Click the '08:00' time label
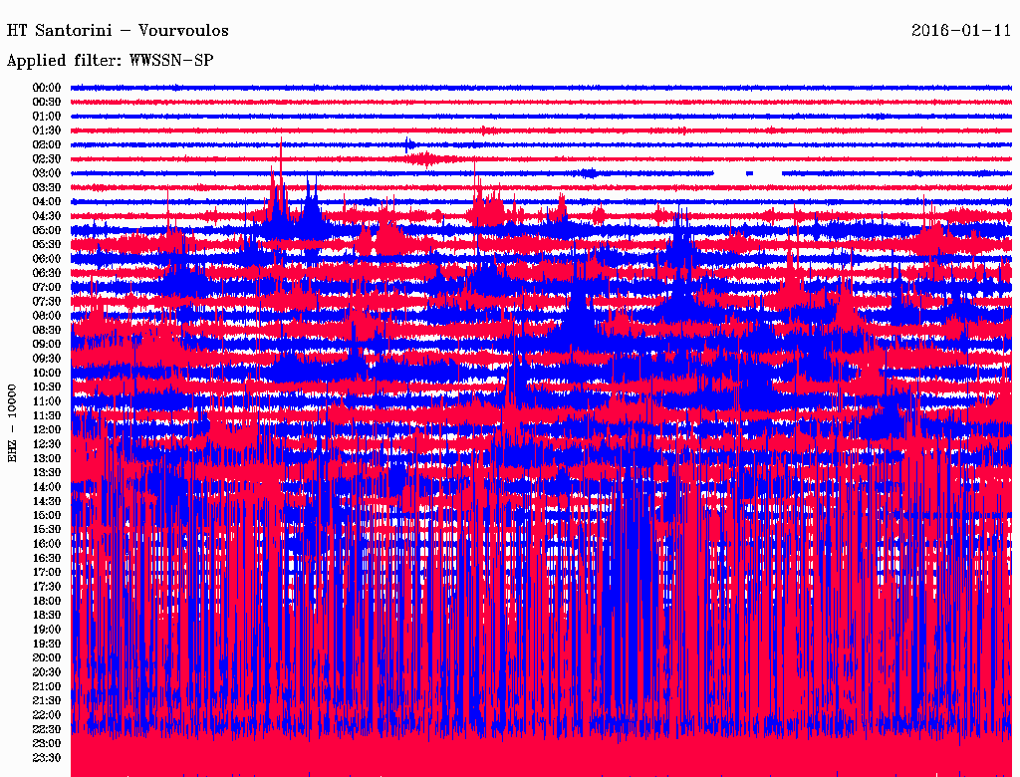This screenshot has height=777, width=1020. 47,316
